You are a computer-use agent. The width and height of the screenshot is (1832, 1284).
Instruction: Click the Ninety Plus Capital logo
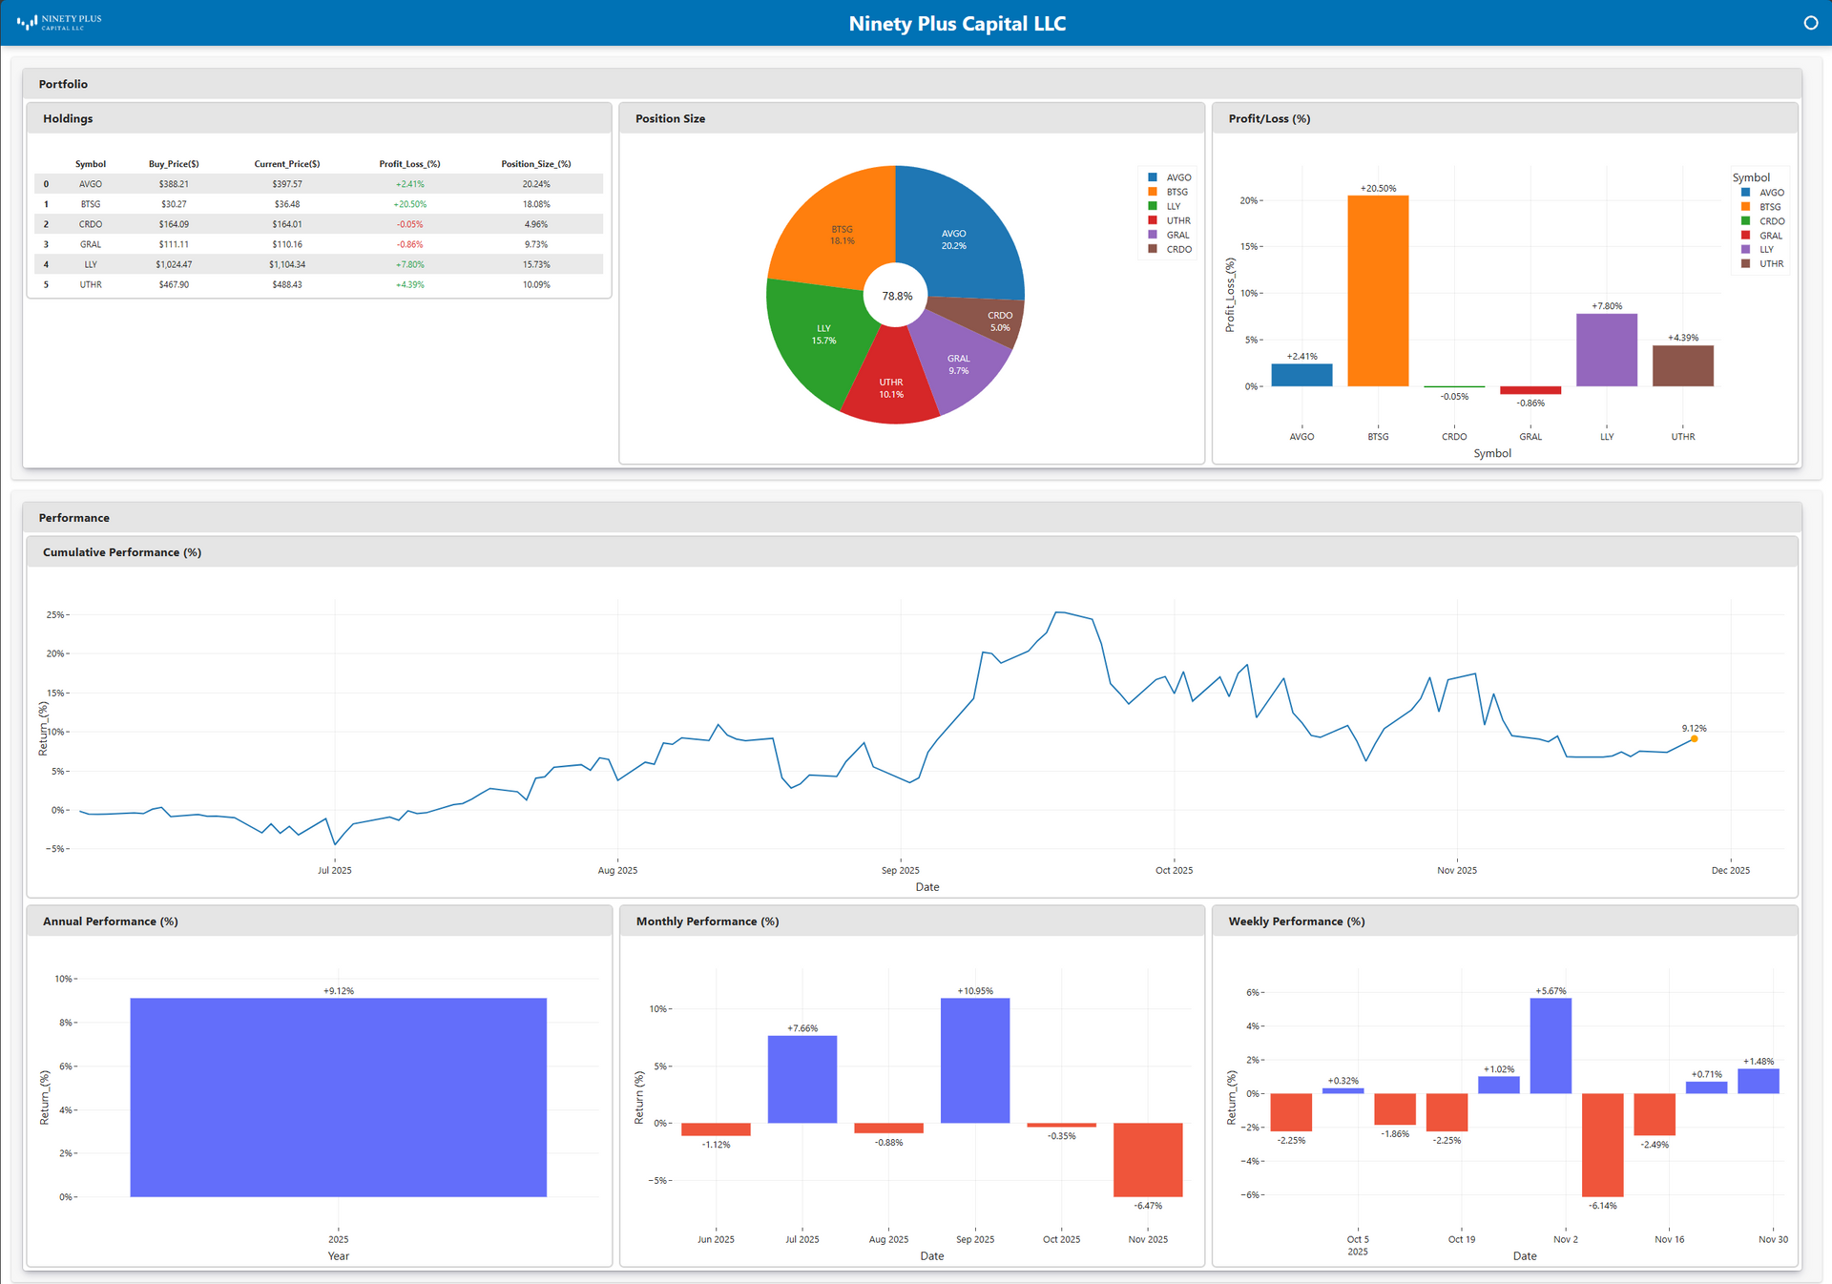[x=59, y=22]
